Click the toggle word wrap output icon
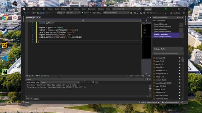Screen dimensions: 202x113 pyautogui.click(x=97, y=82)
